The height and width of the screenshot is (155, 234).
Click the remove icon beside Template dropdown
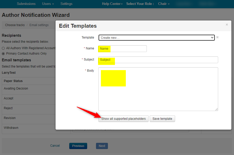[217, 38]
